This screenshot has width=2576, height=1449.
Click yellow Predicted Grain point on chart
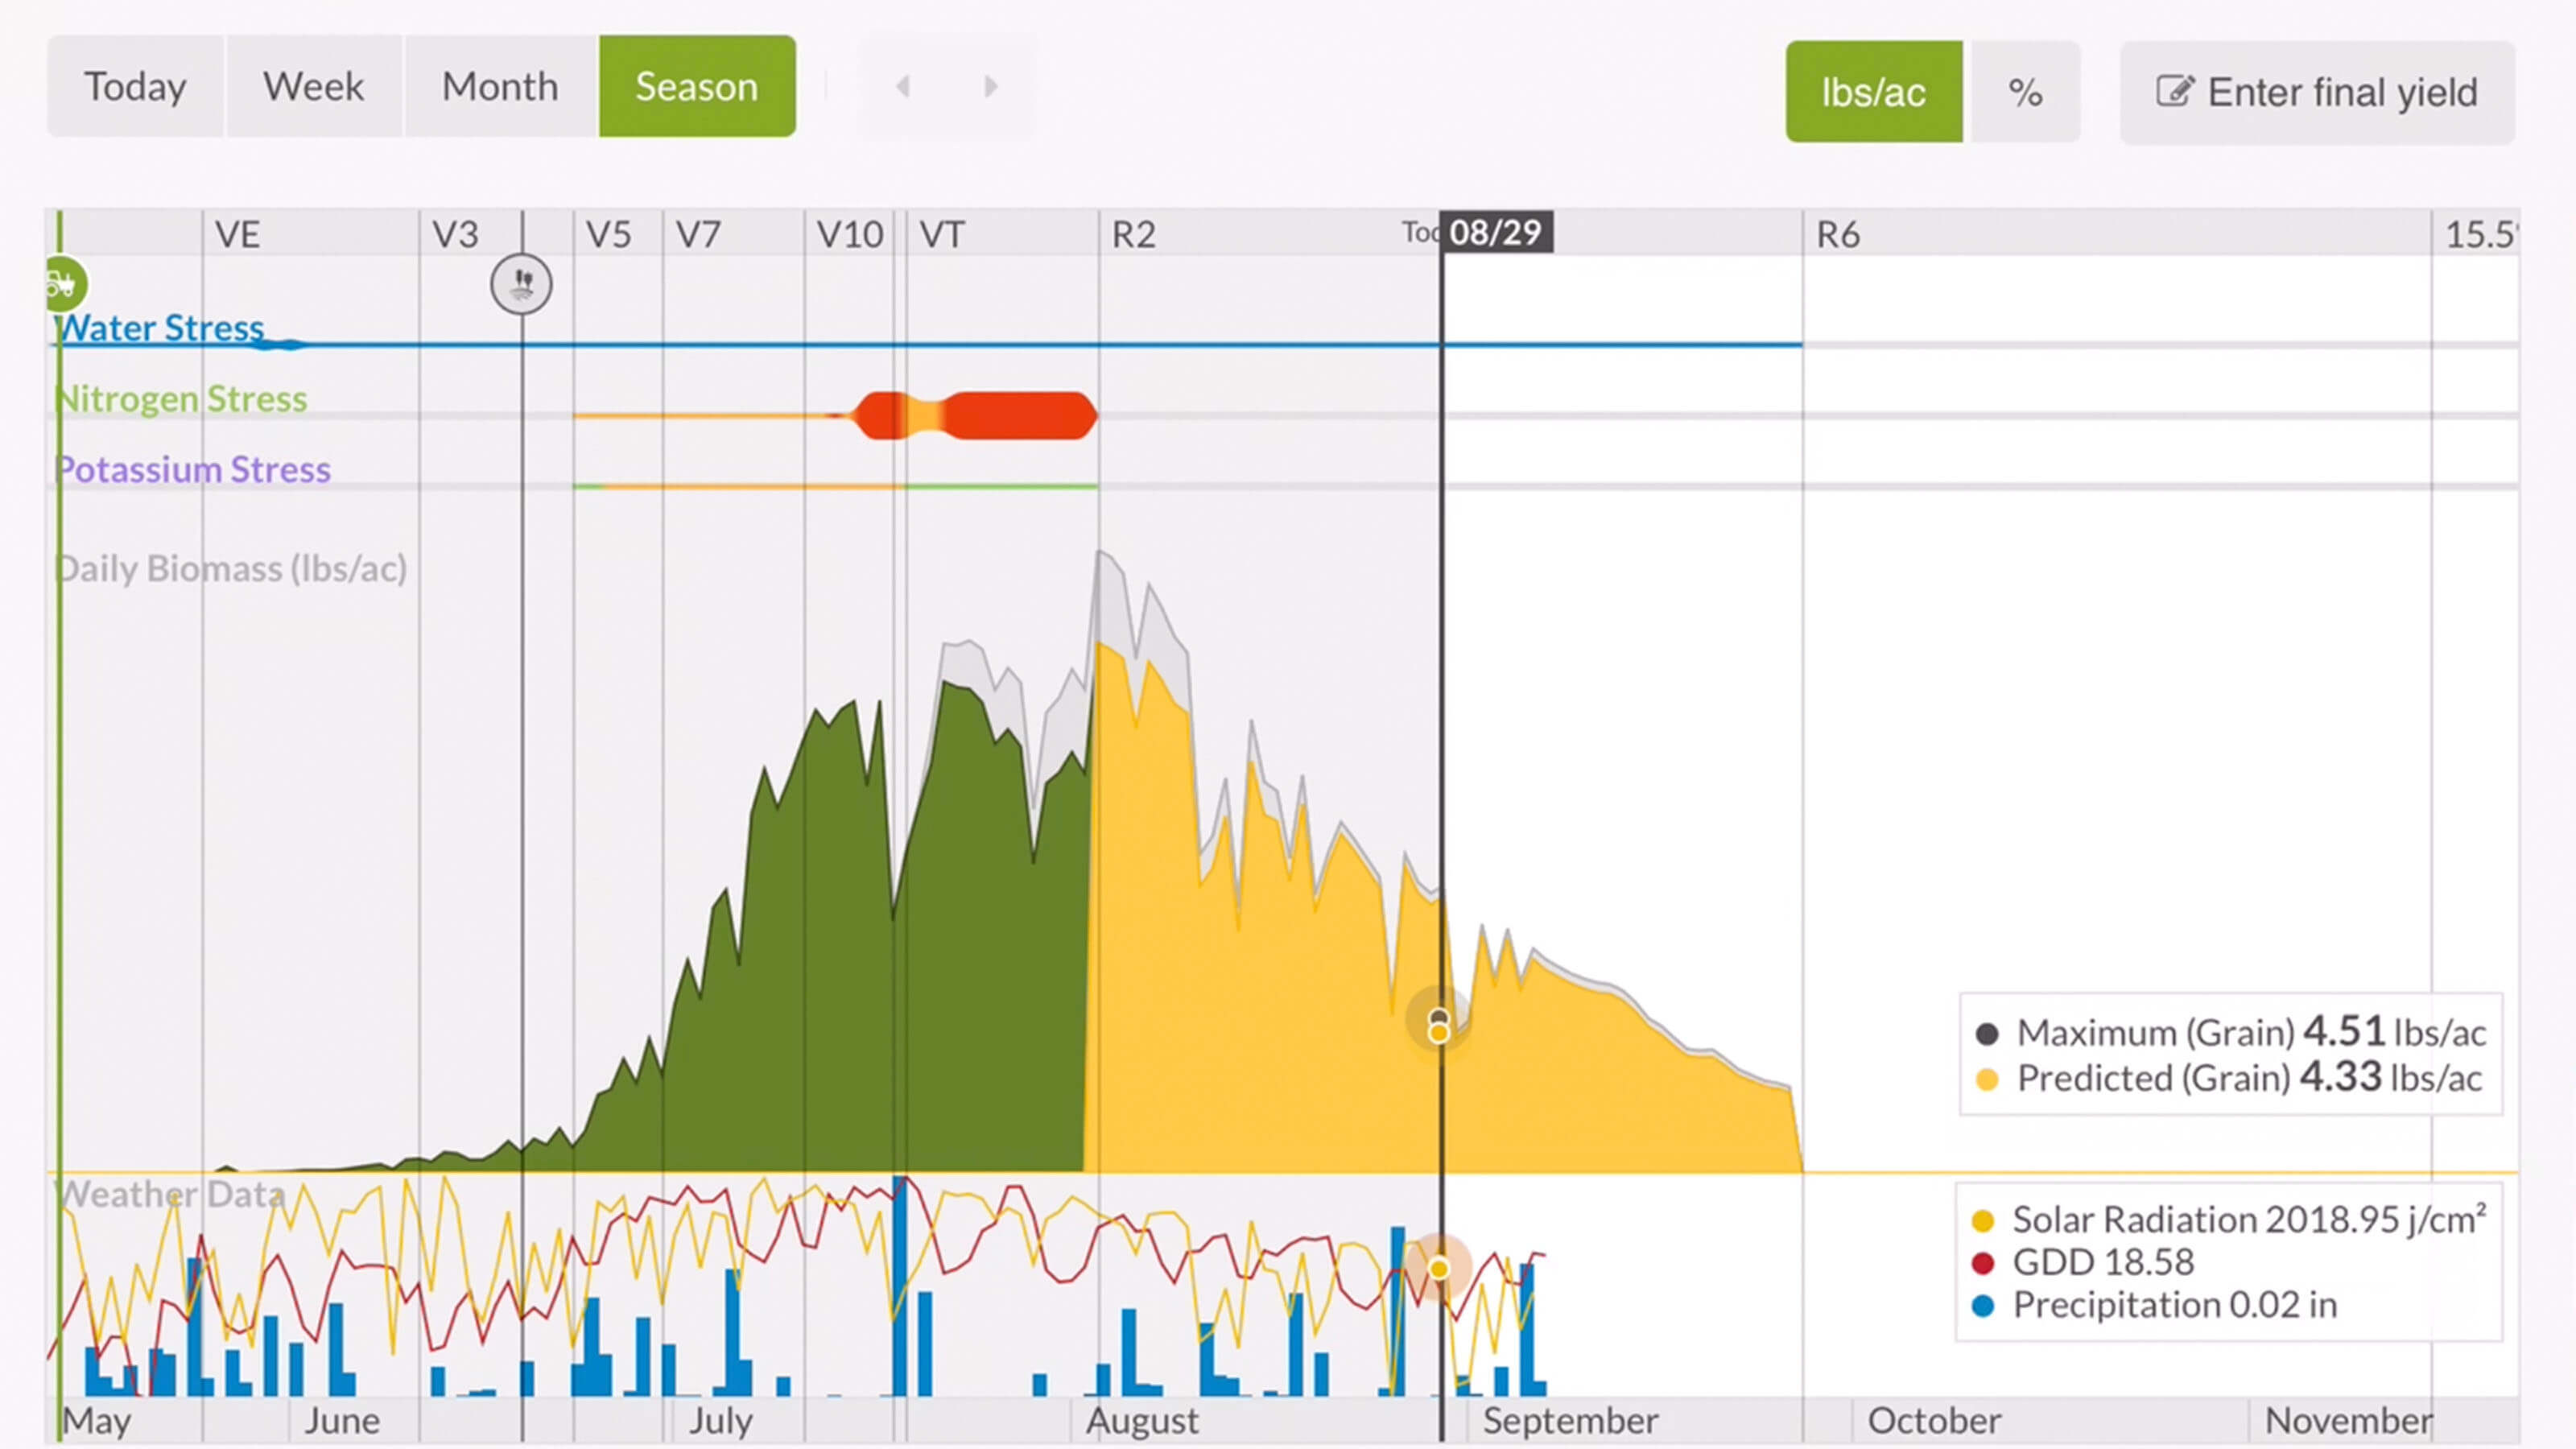point(1438,1033)
